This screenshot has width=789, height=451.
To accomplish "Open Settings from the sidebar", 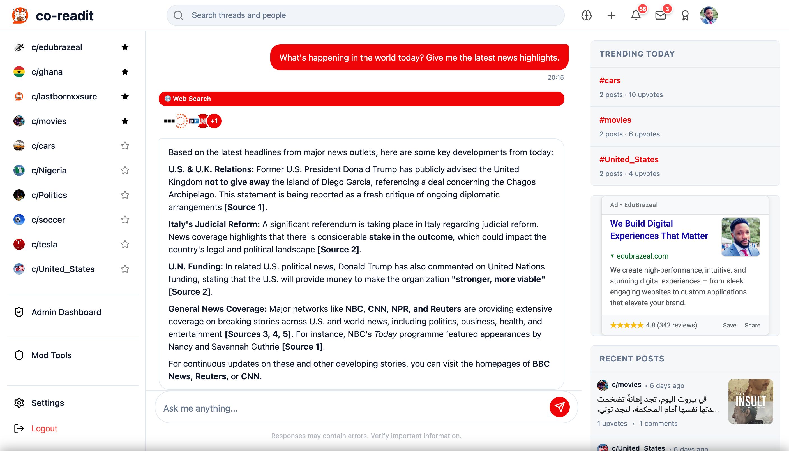I will 47,403.
